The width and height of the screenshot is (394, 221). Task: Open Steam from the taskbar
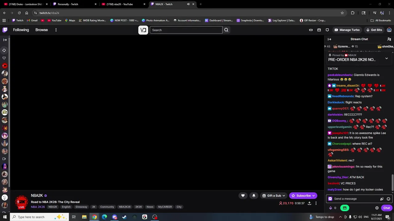point(124,217)
